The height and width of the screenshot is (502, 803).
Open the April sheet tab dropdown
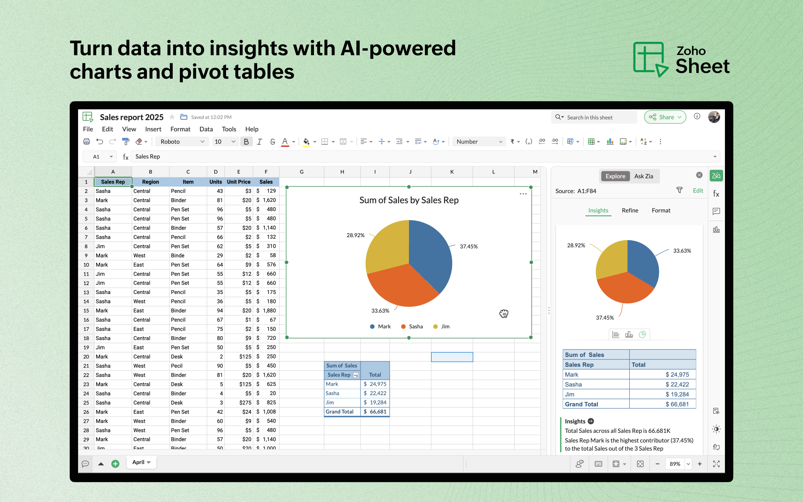pos(148,462)
